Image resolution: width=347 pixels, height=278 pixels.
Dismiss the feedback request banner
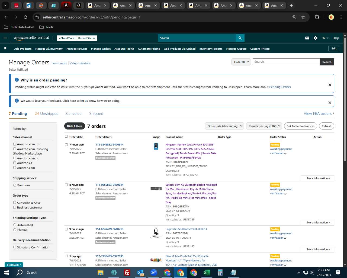pos(330,102)
